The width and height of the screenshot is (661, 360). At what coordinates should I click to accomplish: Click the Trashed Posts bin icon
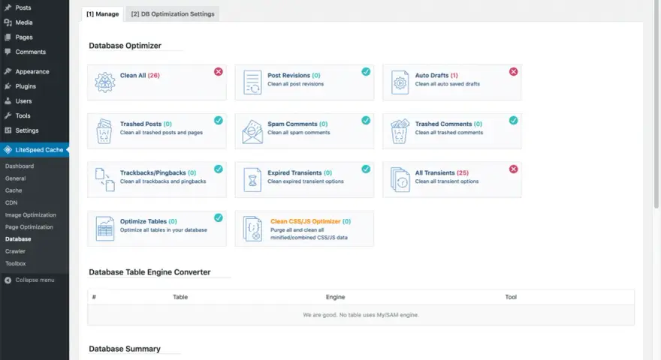point(104,131)
